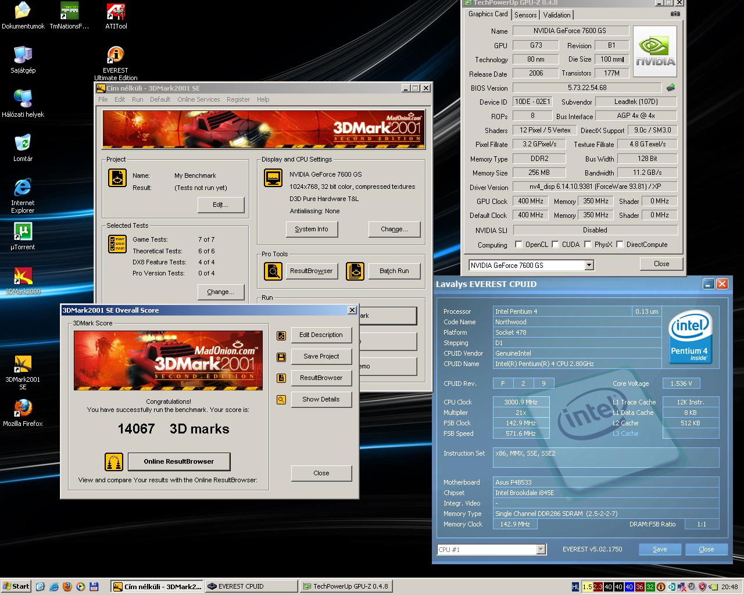This screenshot has width=744, height=595.
Task: Click Firefox icon in quick launch bar
Action: 67,587
